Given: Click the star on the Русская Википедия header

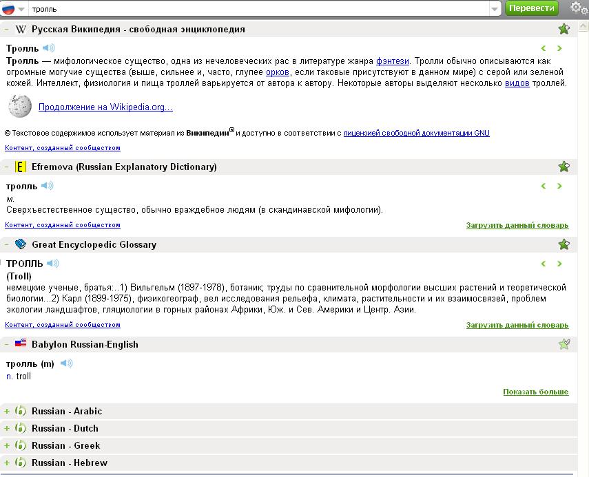Looking at the screenshot, I should coord(564,29).
